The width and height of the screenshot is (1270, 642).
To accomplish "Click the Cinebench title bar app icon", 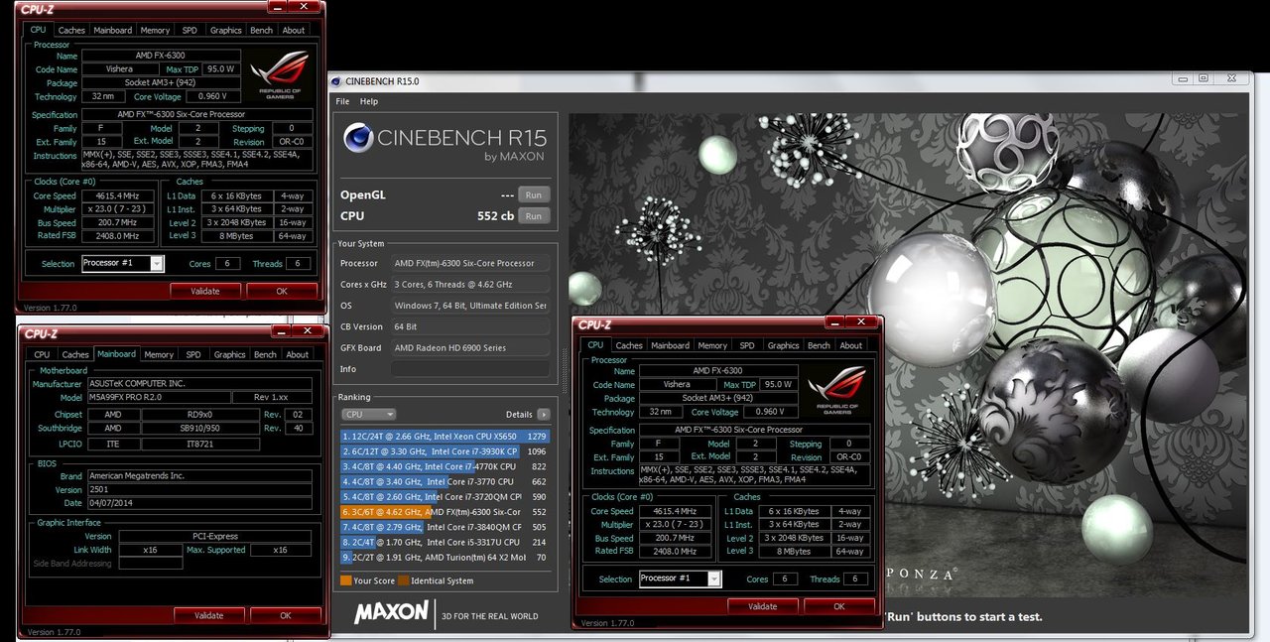I will tap(337, 81).
